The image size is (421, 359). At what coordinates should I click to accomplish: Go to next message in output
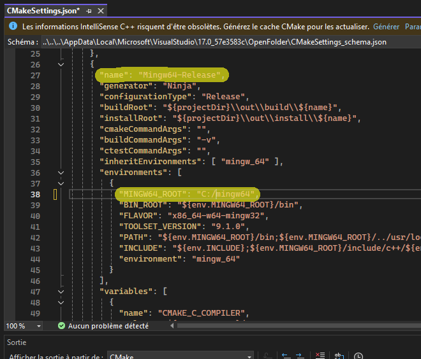point(300,356)
